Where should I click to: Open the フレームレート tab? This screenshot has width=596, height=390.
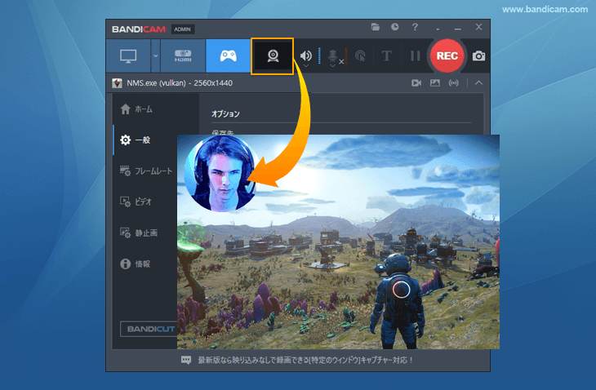[x=146, y=171]
